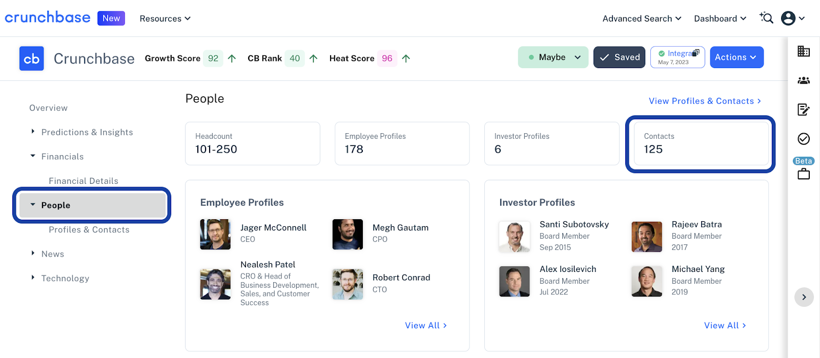Open the Investor Profiles 6 card
This screenshot has height=358, width=820.
coord(552,143)
